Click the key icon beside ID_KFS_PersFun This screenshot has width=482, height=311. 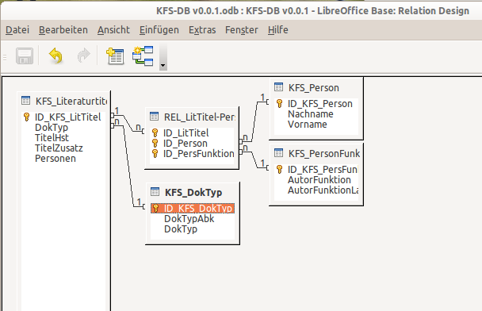click(279, 169)
